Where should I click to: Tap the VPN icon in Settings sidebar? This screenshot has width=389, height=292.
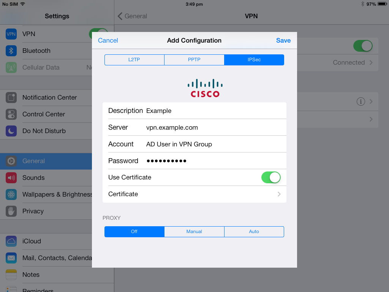point(11,34)
